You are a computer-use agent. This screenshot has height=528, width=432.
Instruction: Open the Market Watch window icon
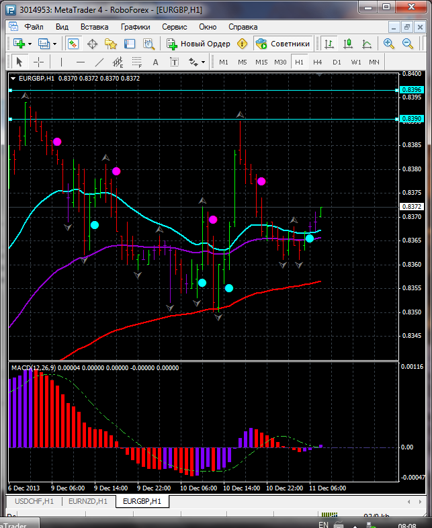73,44
